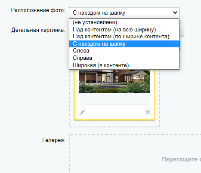Open the 'Расположение фото' dropdown
This screenshot has width=201, height=173.
pos(124,12)
